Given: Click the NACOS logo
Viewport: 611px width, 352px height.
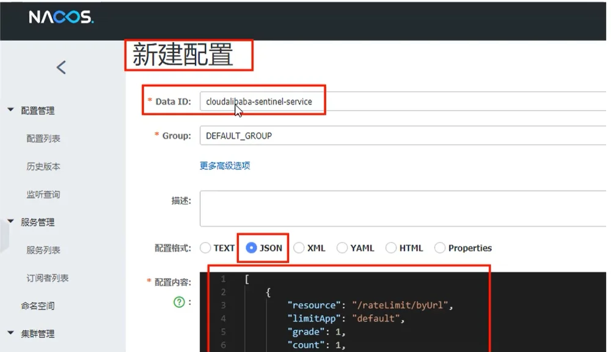Looking at the screenshot, I should [61, 16].
